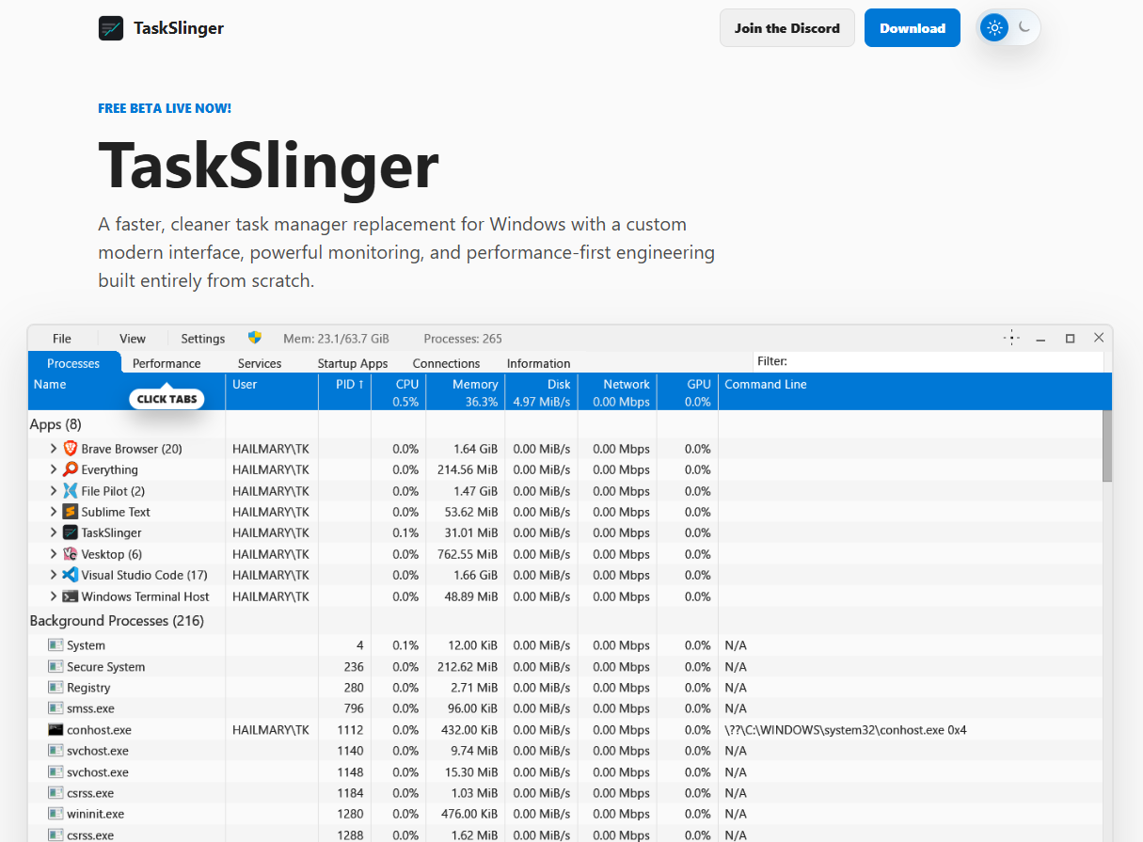Click the Brave Browser lion icon
Viewport: 1143px width, 842px height.
click(x=70, y=449)
